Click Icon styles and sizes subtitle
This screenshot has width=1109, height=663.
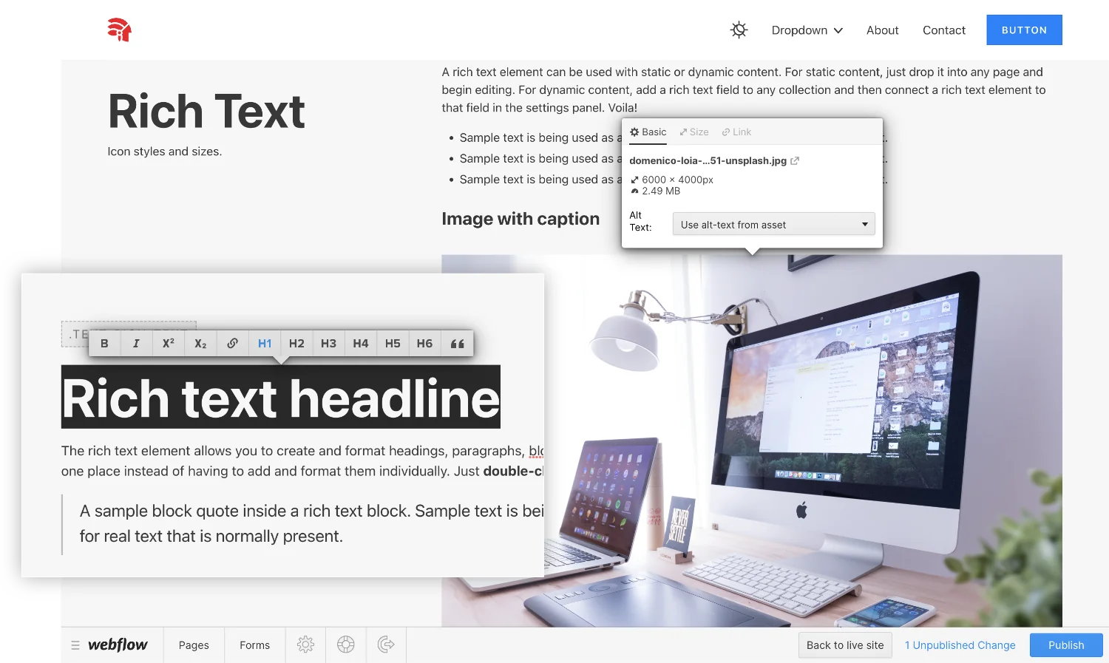point(164,152)
